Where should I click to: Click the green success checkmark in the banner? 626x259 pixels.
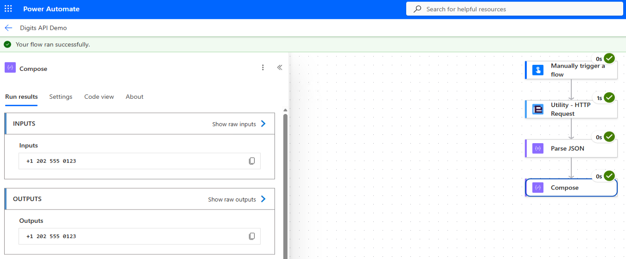[x=7, y=44]
